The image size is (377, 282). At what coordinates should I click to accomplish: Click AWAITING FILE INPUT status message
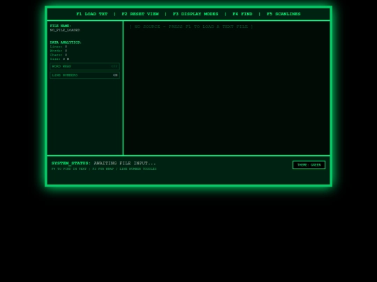(125, 164)
